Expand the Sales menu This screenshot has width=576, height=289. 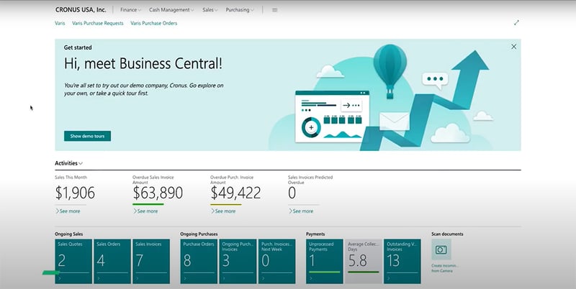click(x=210, y=10)
